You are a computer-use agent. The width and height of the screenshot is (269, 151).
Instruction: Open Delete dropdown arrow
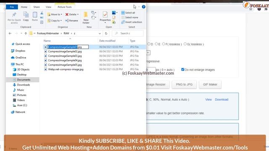78,14
